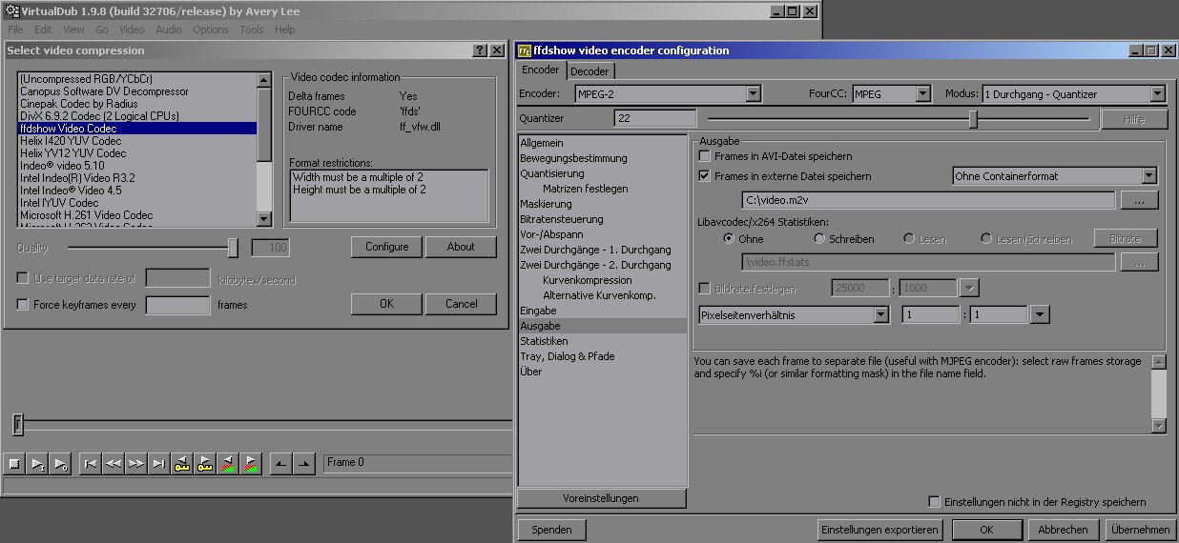The width and height of the screenshot is (1179, 543).
Task: Open the Modus dropdown 1 Durchgang - Quantizer
Action: 1157,93
